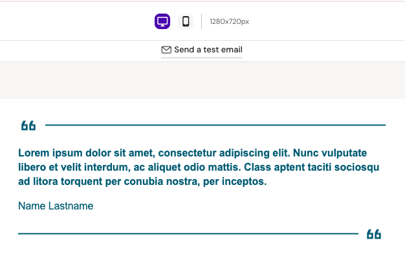405x278 pixels.
Task: Select the bottom teal divider line
Action: [188, 233]
